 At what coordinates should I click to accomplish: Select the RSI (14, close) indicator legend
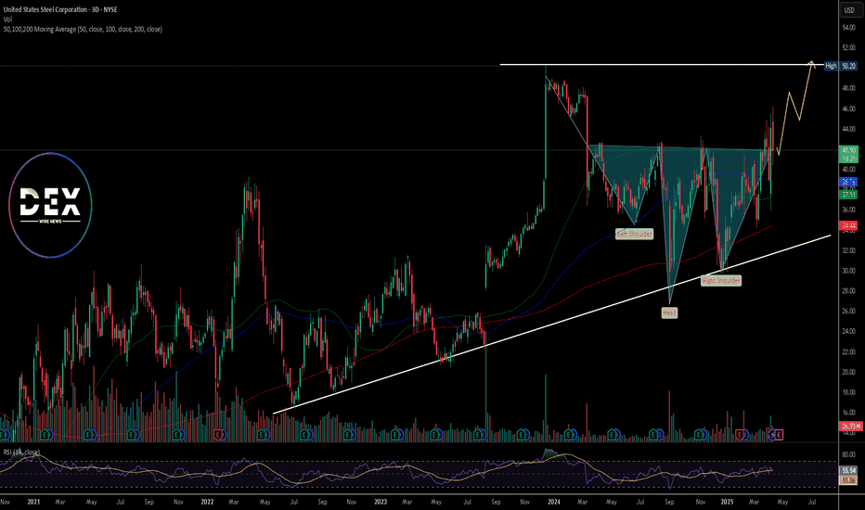tap(21, 453)
